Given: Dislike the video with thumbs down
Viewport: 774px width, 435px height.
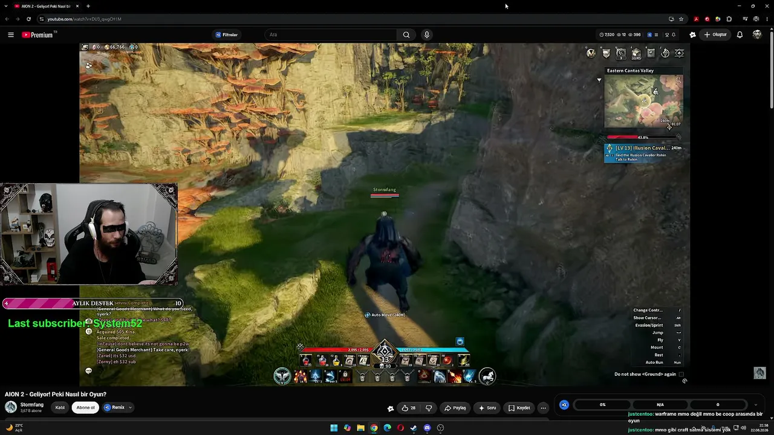Looking at the screenshot, I should tap(429, 408).
